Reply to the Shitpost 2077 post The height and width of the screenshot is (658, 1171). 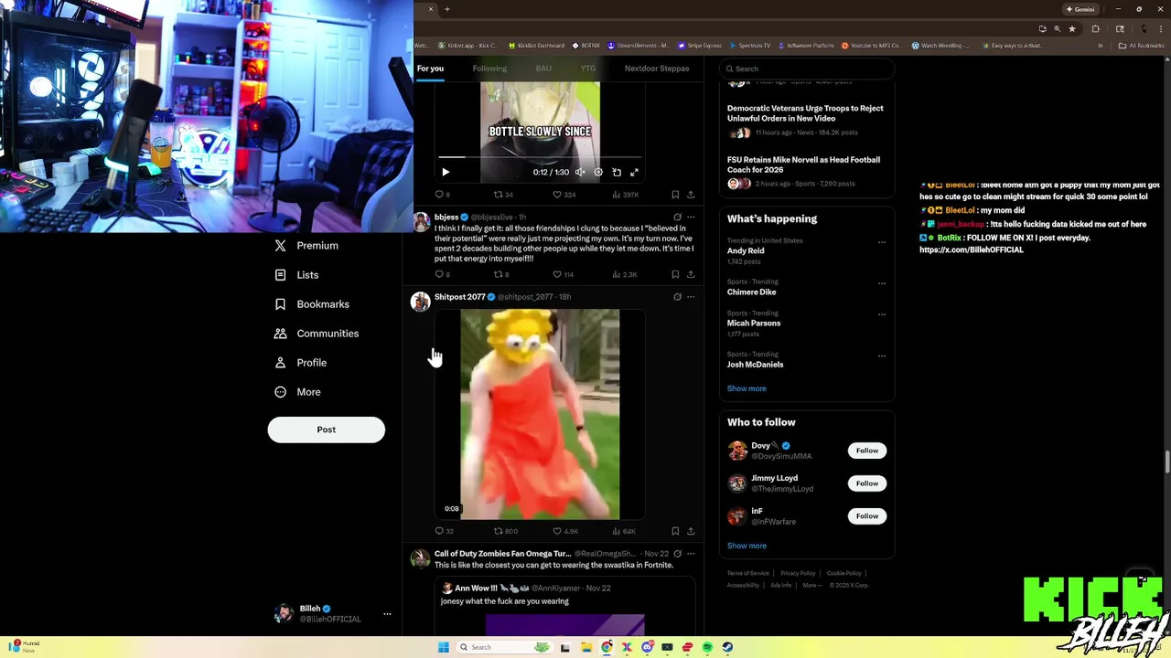pyautogui.click(x=444, y=531)
